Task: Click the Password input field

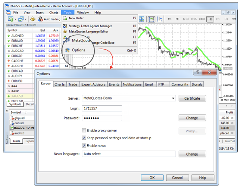Action: point(102,118)
